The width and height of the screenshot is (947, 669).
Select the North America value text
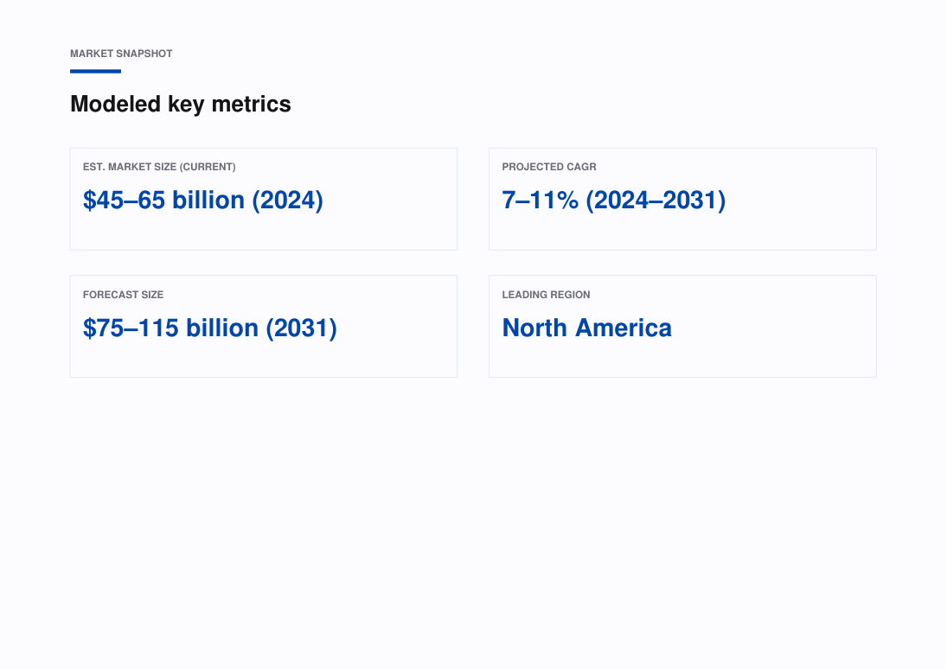(x=586, y=328)
